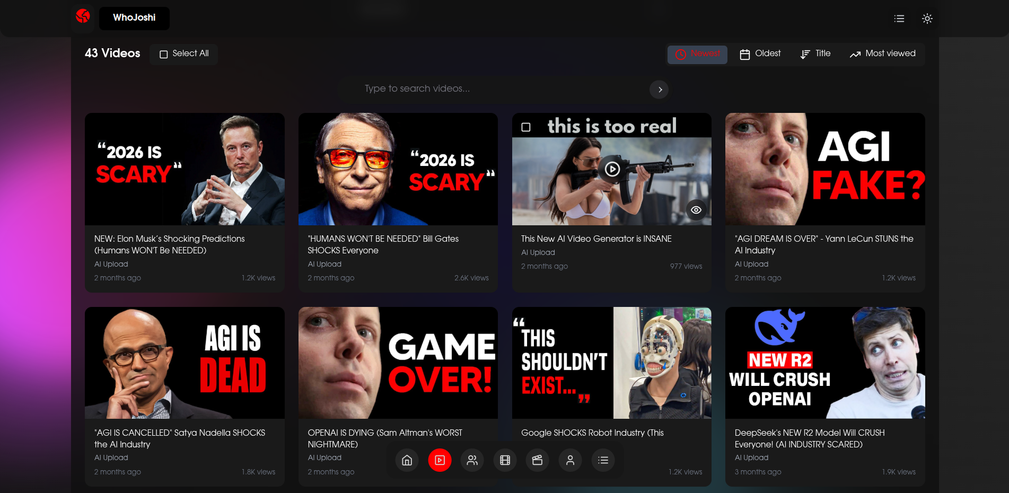This screenshot has width=1009, height=493.
Task: Open title 'AGI IS CANCELLED Satya Nadella'
Action: [180, 438]
